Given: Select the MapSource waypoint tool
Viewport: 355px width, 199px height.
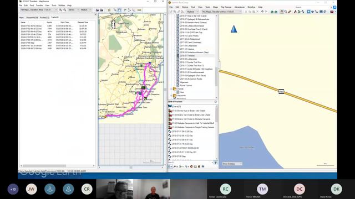Looking at the screenshot, I should (x=125, y=10).
